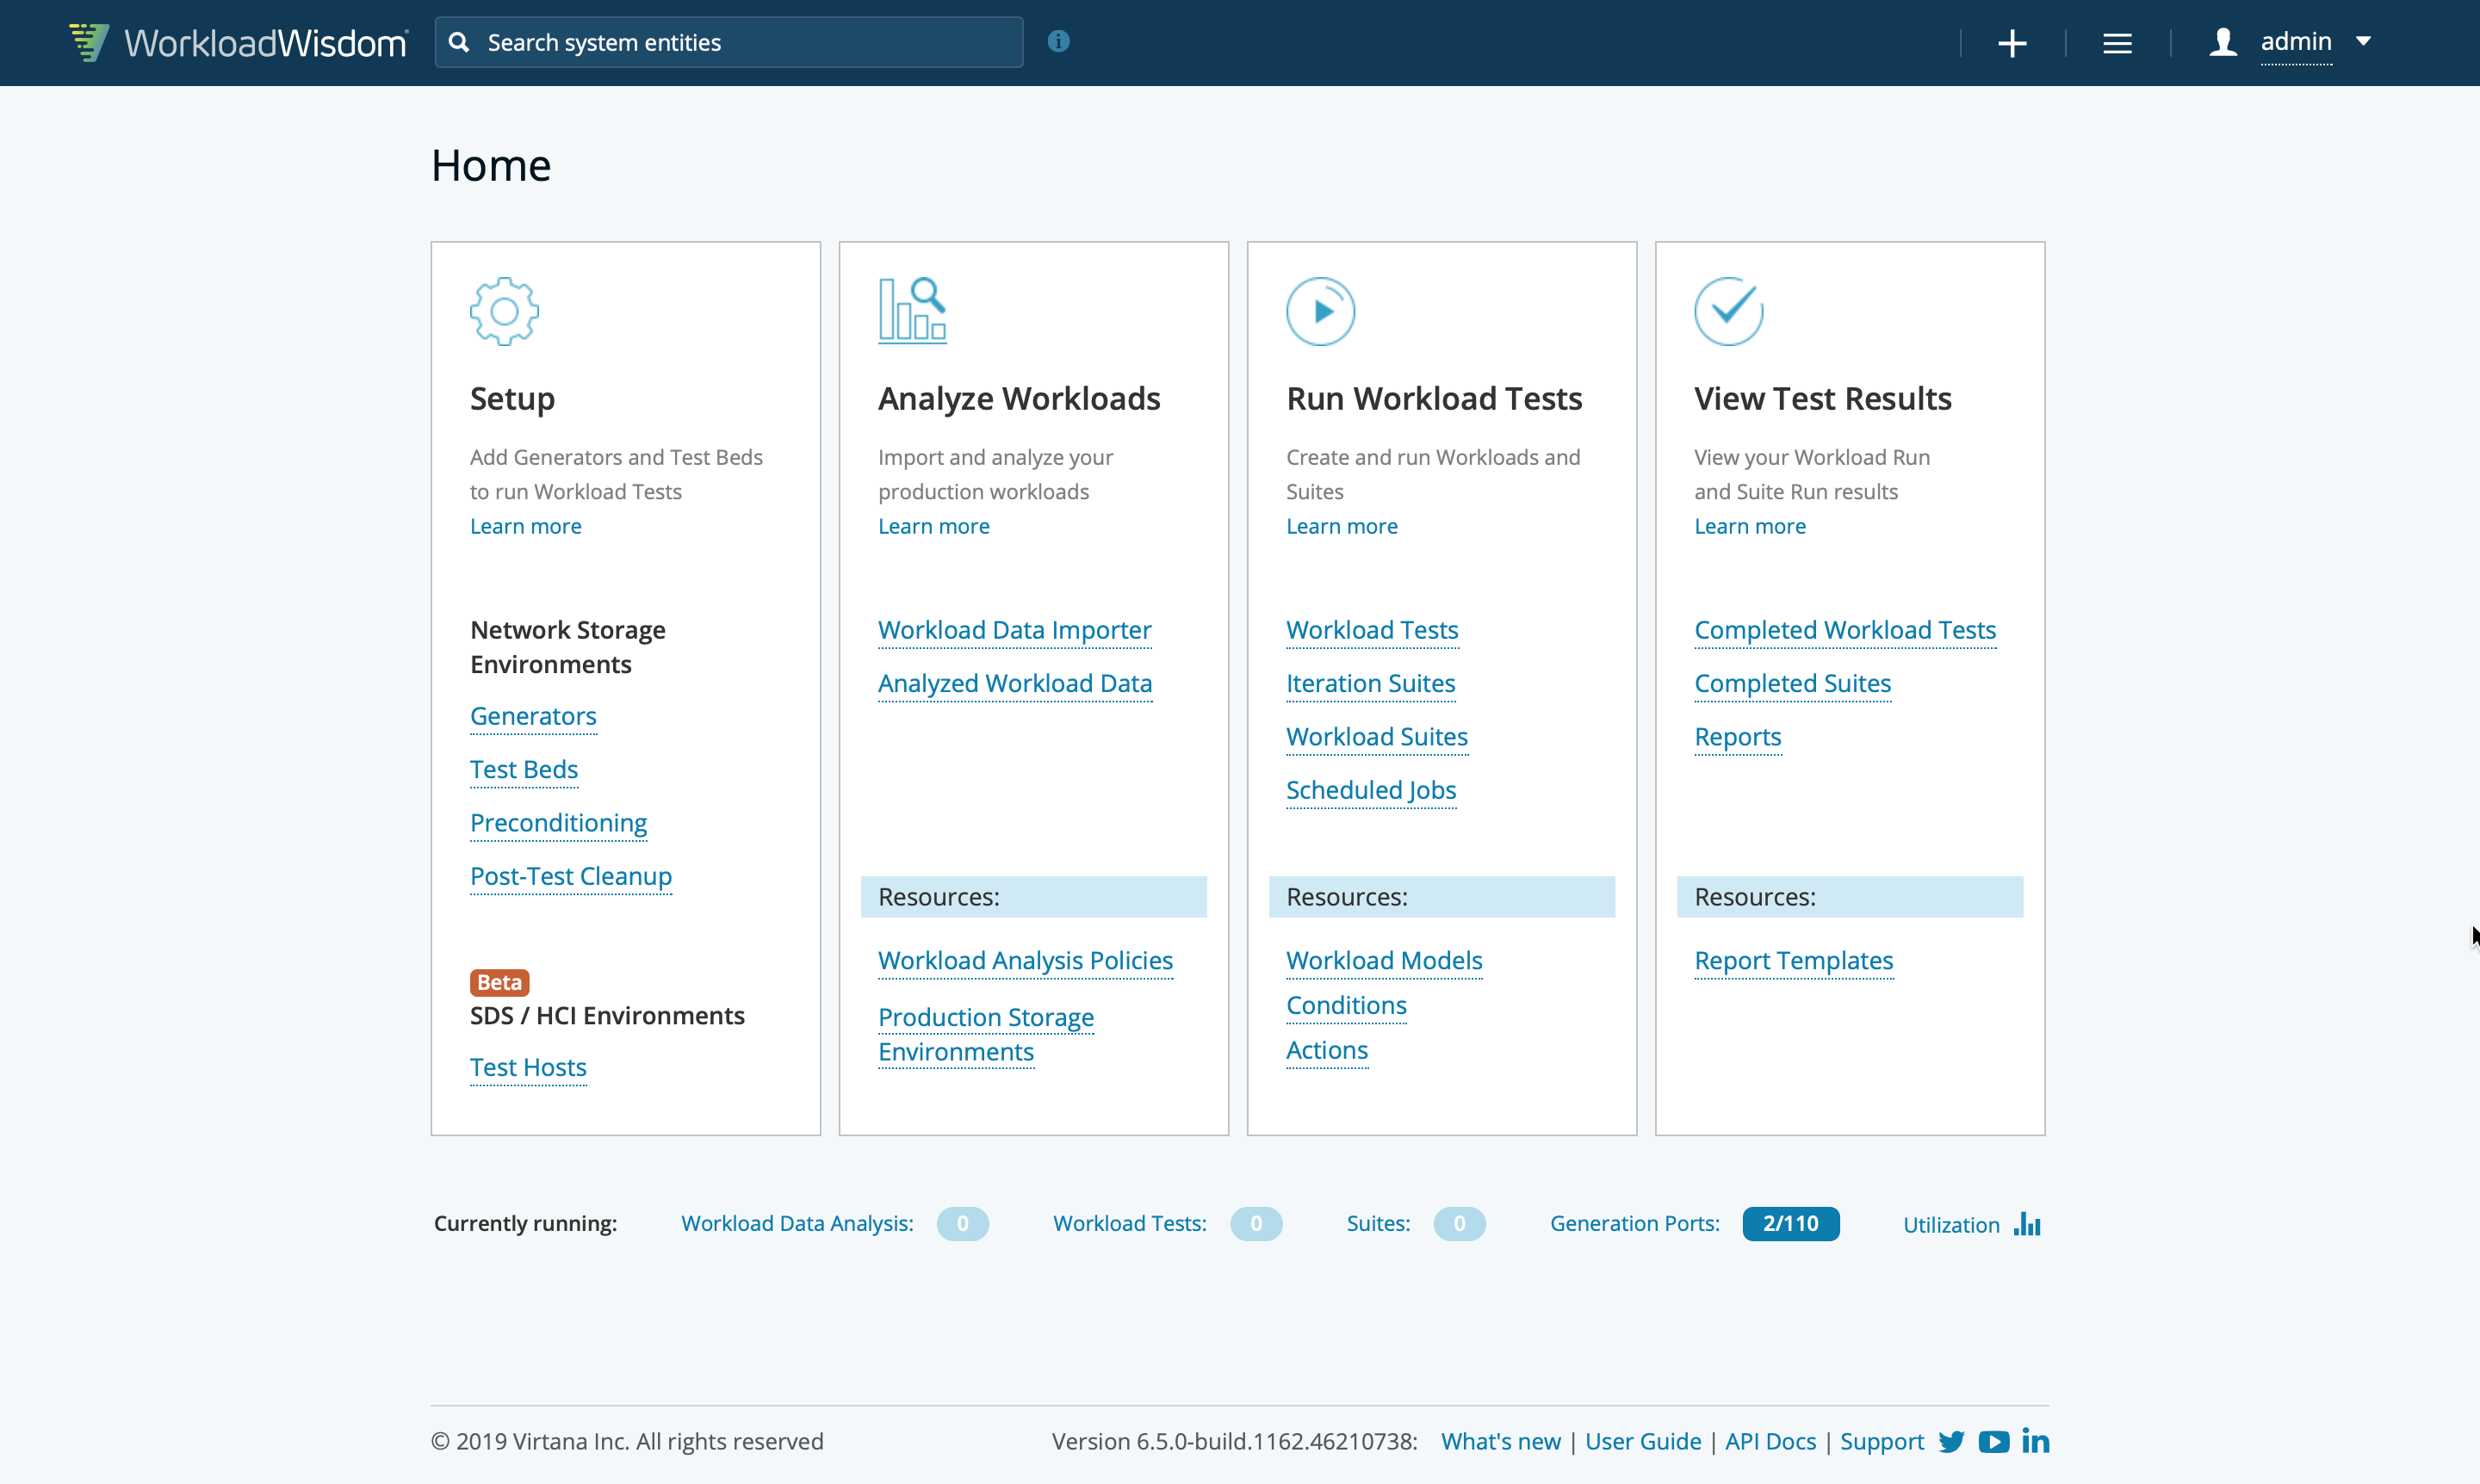2480x1484 pixels.
Task: Open the Support link
Action: pos(1882,1442)
